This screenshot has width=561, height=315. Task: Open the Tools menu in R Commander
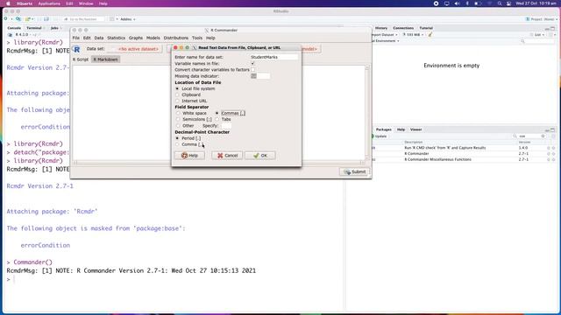[x=197, y=38]
